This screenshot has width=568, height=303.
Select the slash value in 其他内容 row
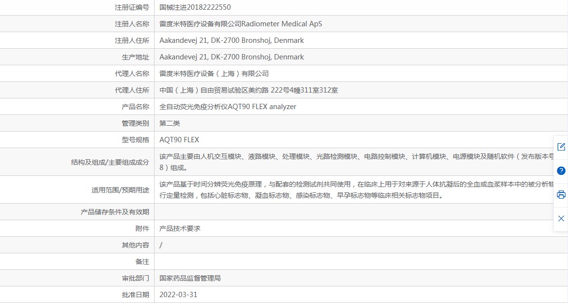pyautogui.click(x=161, y=245)
